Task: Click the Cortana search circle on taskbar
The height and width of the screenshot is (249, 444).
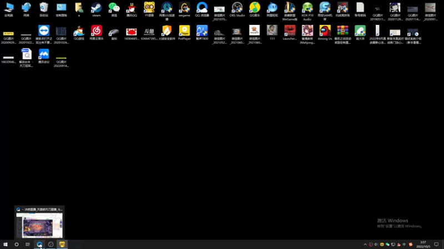Action: pyautogui.click(x=17, y=244)
